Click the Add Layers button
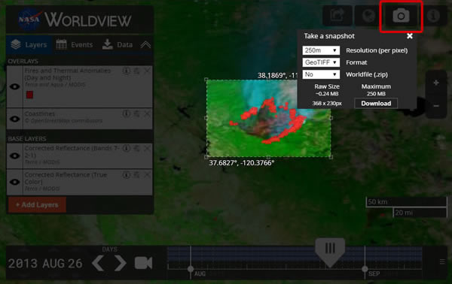 37,204
